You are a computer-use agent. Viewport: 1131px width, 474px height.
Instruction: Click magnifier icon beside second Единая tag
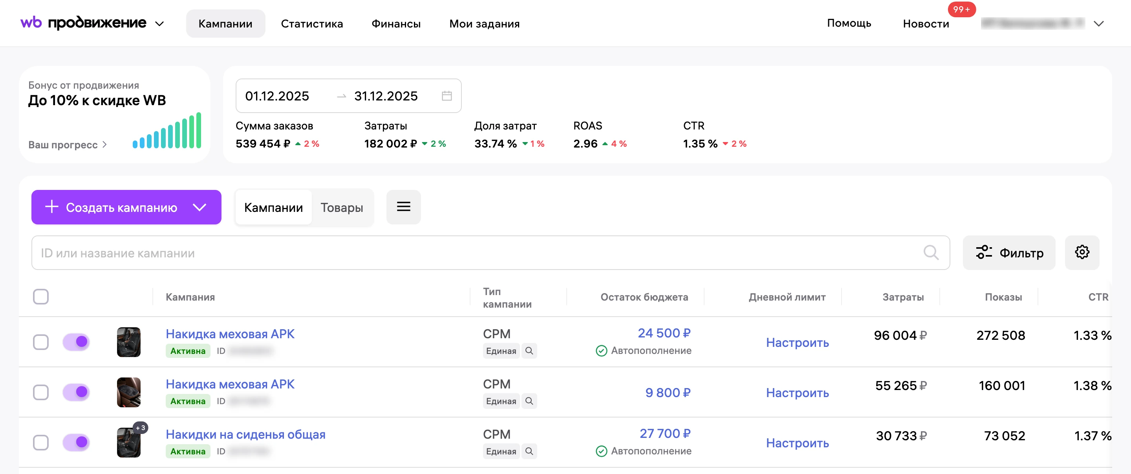click(x=529, y=401)
